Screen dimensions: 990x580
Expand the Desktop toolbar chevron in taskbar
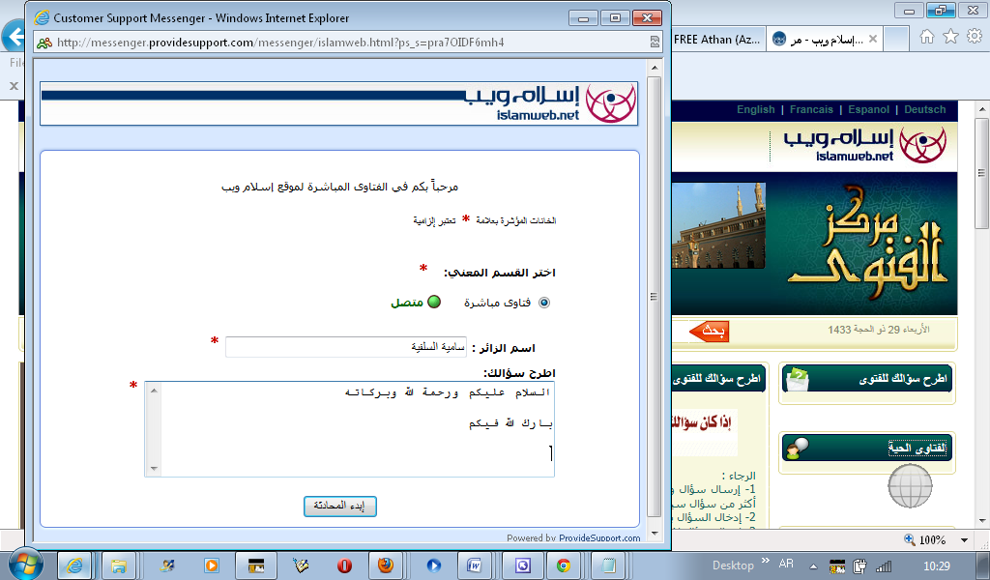pos(766,561)
